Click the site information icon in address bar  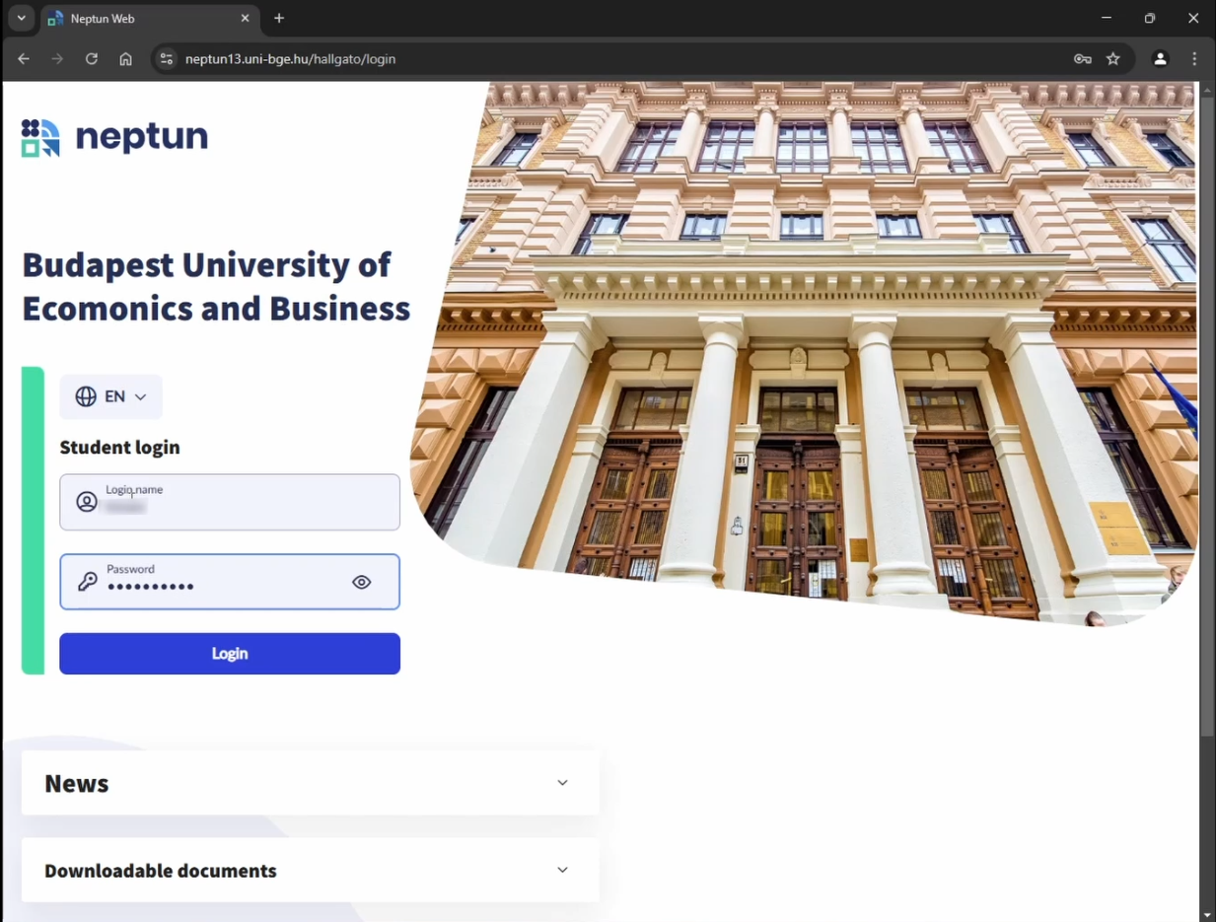point(166,59)
